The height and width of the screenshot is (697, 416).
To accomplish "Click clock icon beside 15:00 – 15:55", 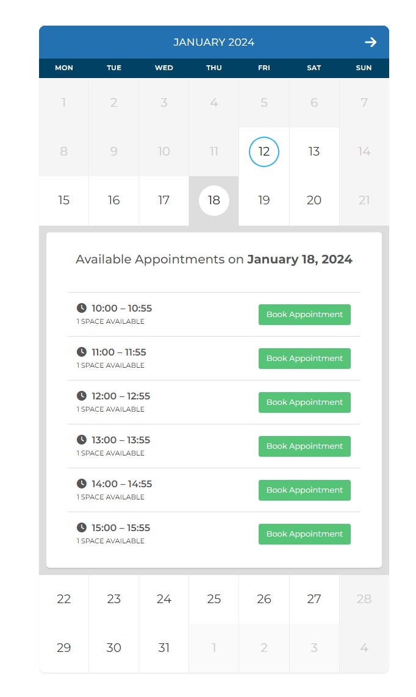I will click(82, 527).
